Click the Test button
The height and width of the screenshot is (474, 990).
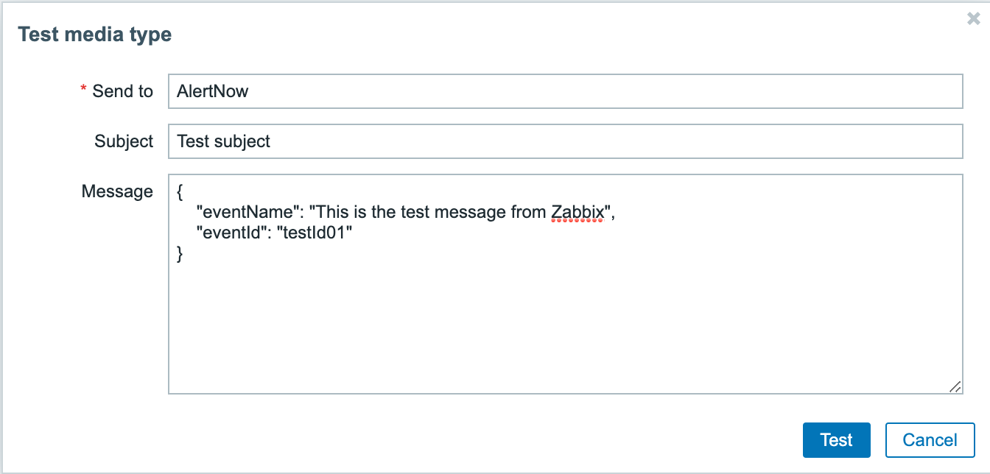(836, 440)
